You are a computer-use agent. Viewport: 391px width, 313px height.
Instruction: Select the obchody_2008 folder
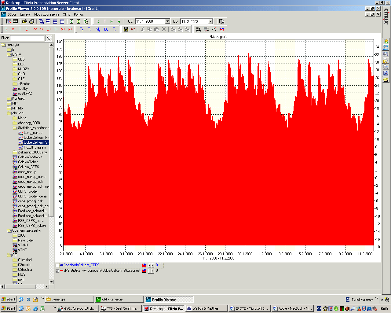(x=29, y=123)
